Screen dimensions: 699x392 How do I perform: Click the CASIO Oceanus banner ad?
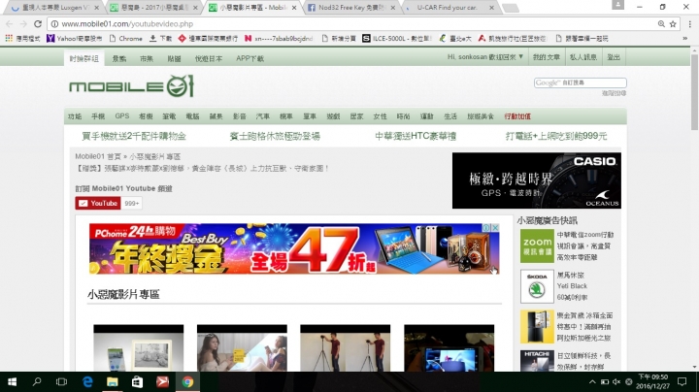pos(537,180)
